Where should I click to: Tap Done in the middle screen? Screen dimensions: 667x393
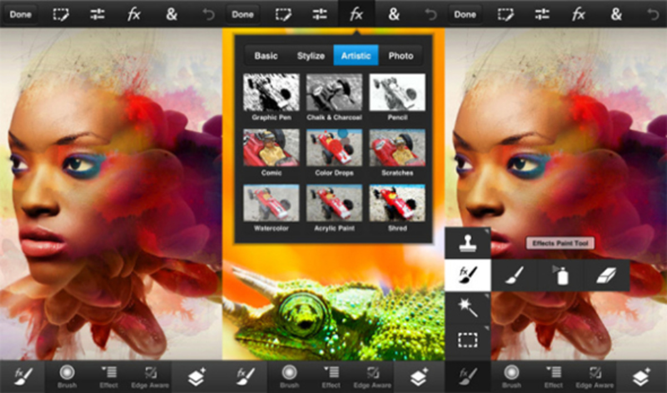(242, 14)
